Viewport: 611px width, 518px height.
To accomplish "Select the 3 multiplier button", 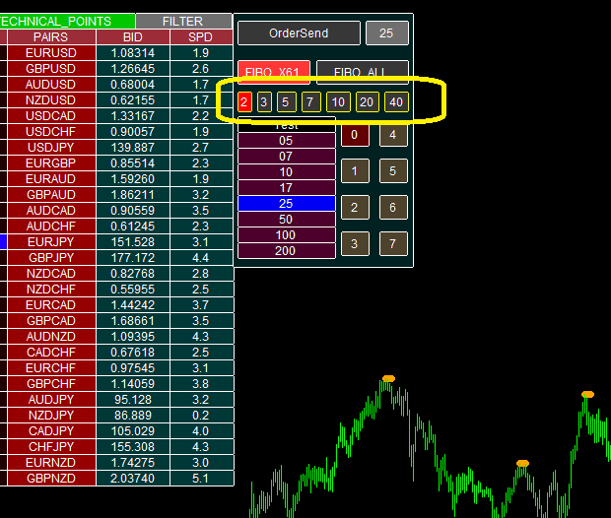I will (x=264, y=102).
